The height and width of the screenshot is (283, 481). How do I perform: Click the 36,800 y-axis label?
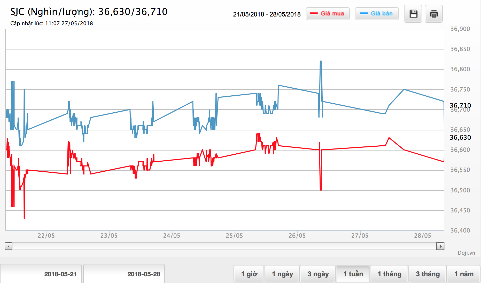point(460,69)
